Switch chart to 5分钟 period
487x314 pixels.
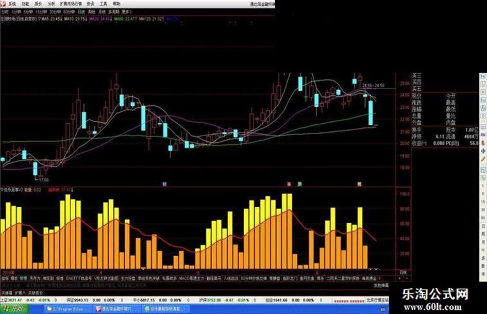pos(28,12)
